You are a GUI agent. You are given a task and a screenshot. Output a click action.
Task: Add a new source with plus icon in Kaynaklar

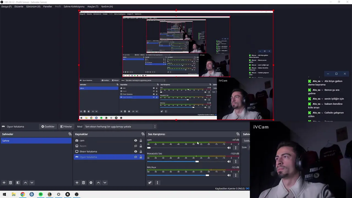click(x=77, y=183)
